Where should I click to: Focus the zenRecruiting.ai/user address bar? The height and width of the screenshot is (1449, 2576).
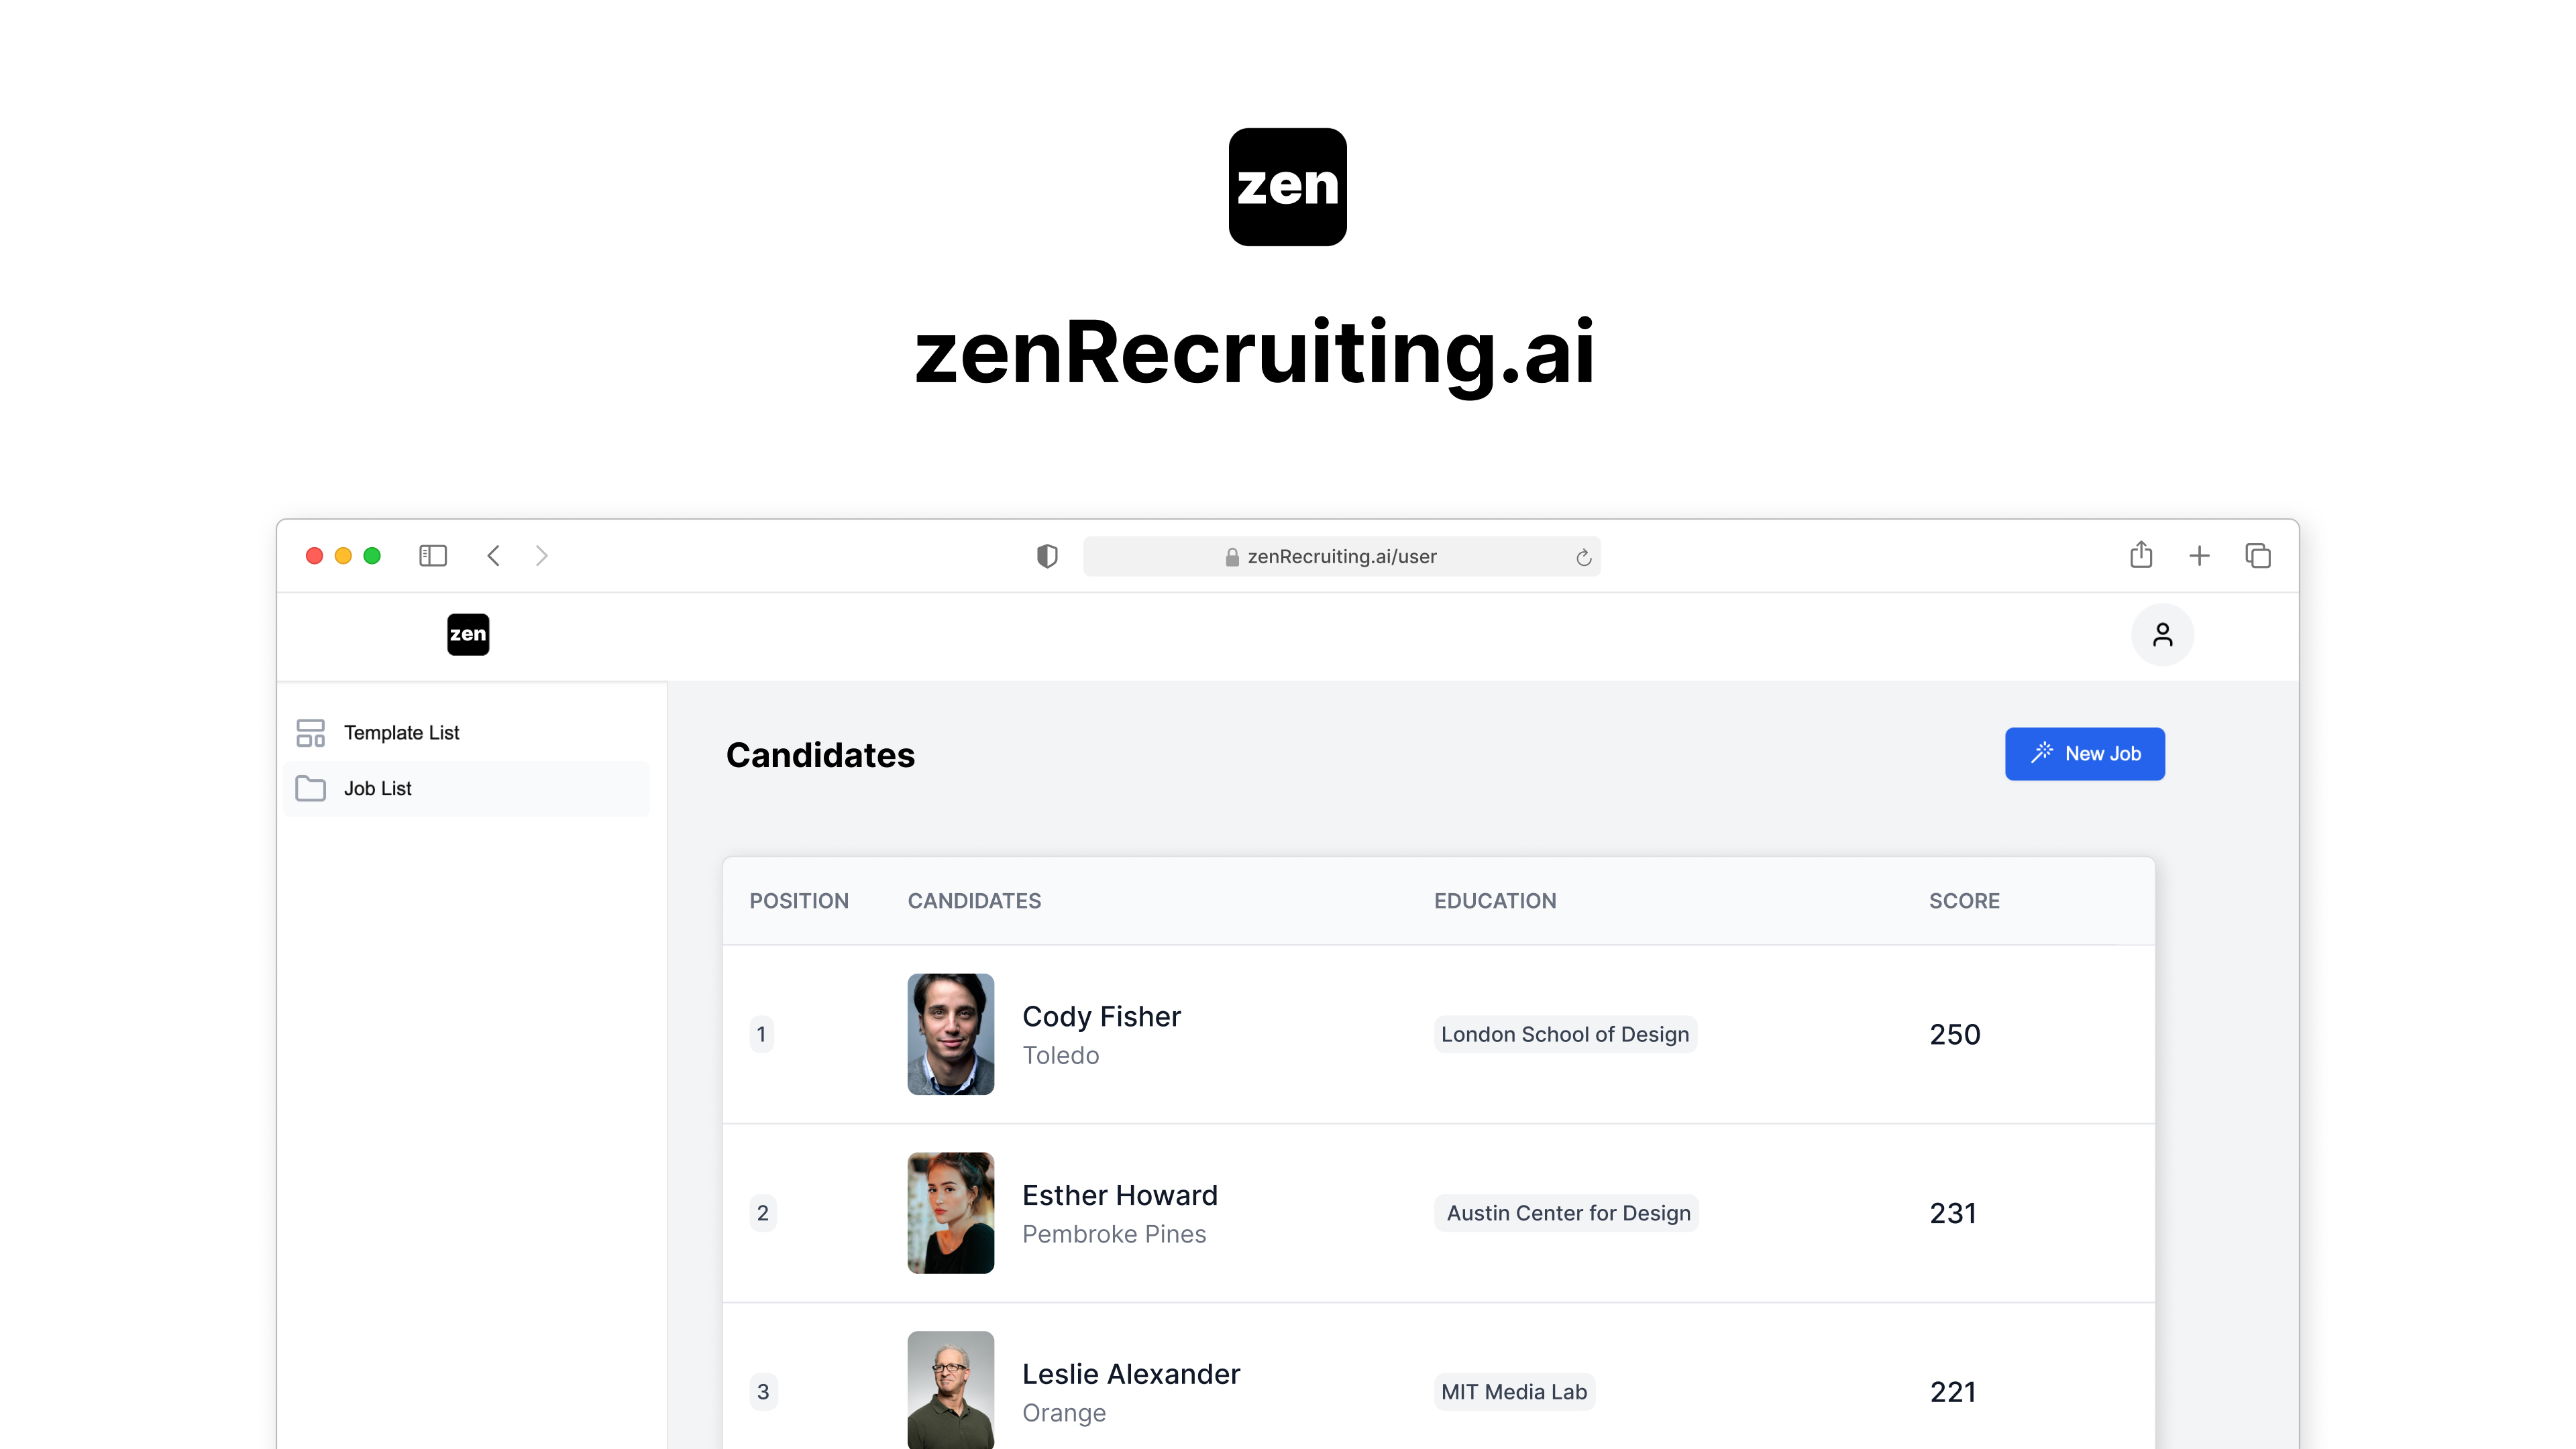pyautogui.click(x=1341, y=557)
